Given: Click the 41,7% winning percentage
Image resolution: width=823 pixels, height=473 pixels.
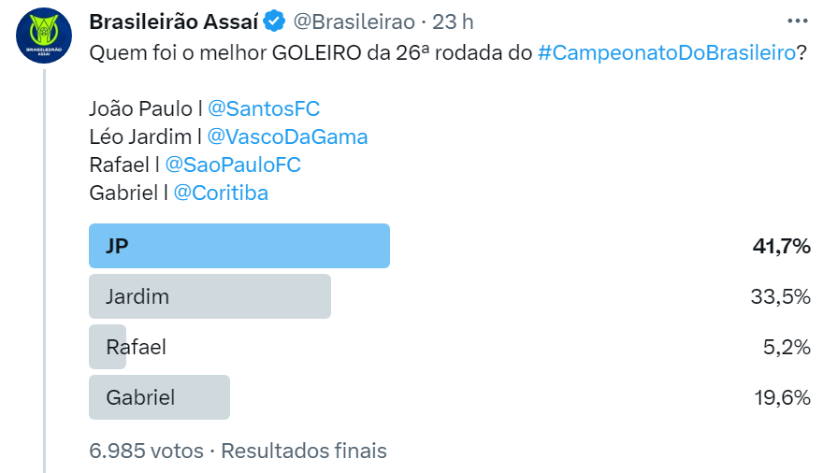Looking at the screenshot, I should 781,247.
